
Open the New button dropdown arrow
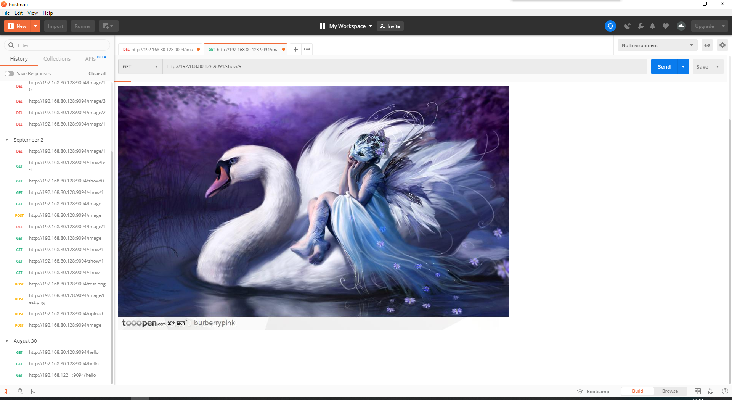(35, 26)
